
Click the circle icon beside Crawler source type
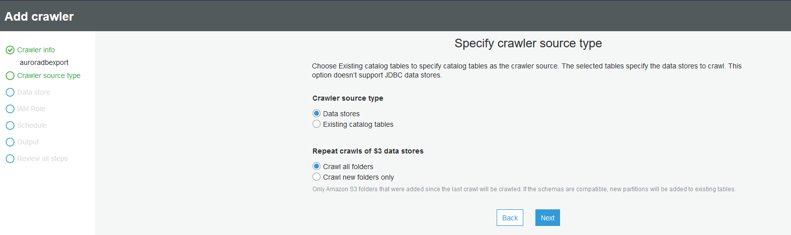click(10, 75)
